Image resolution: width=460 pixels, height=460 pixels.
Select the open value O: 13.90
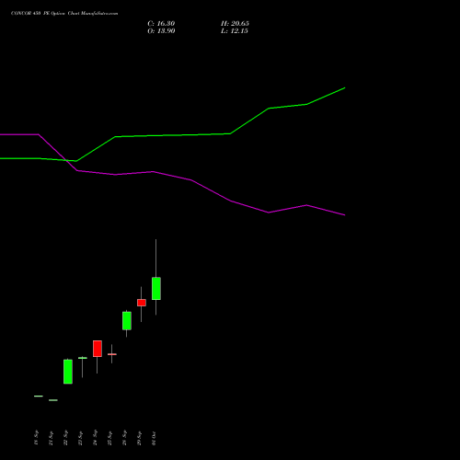point(161,31)
